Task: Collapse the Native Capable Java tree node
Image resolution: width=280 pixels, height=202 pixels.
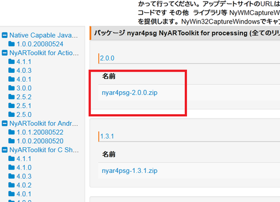Action: [4, 35]
